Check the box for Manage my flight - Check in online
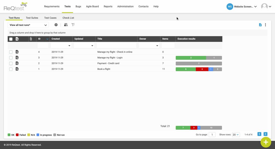This screenshot has width=275, height=149. coord(11,52)
